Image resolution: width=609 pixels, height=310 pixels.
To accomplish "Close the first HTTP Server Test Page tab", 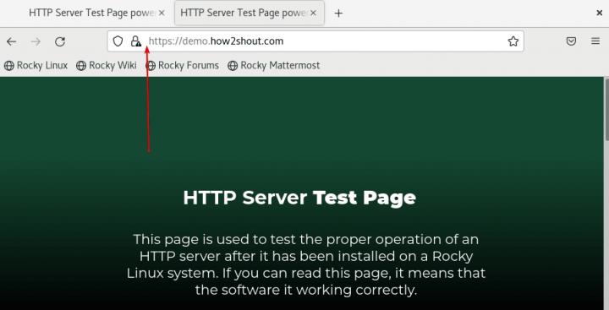I will coord(162,13).
